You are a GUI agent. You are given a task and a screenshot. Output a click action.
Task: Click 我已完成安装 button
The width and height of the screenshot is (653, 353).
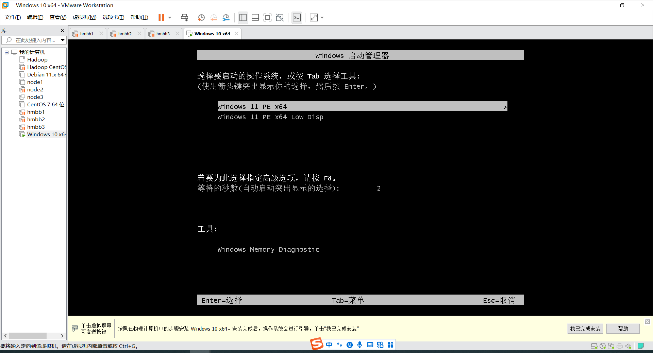pos(585,329)
